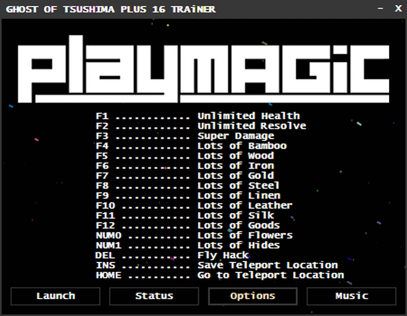Screen dimensions: 407x316
Task: Click the NUM0 hotkey label
Action: (109, 235)
